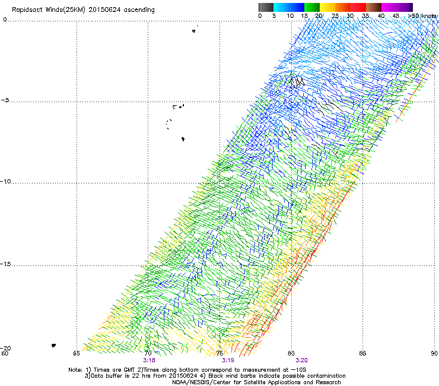This screenshot has width=439, height=386.
Task: Click the "30" color scale label
Action: (x=350, y=16)
